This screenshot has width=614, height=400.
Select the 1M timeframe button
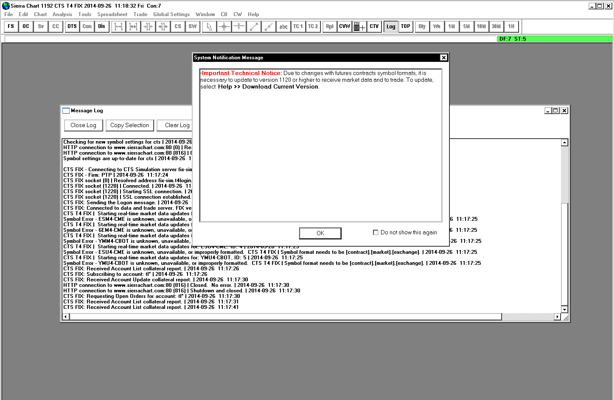pyautogui.click(x=452, y=26)
